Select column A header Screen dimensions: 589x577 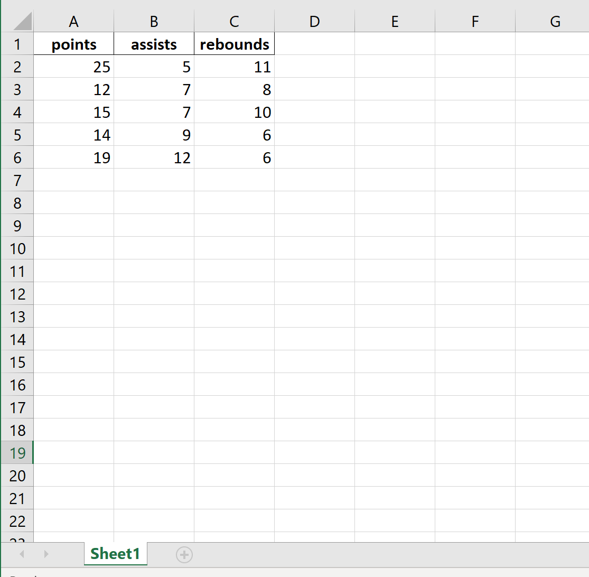click(x=73, y=22)
